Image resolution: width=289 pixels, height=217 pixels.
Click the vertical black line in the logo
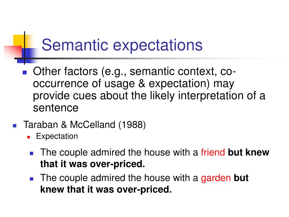coord(25,48)
